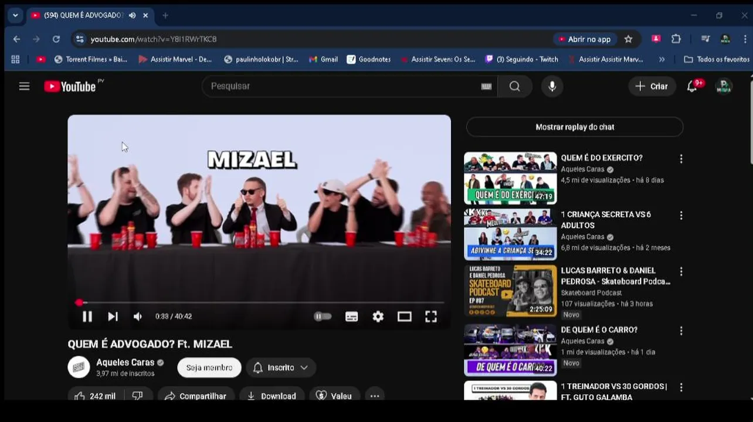The image size is (753, 422).
Task: Click the Seja membro button
Action: [x=209, y=367]
